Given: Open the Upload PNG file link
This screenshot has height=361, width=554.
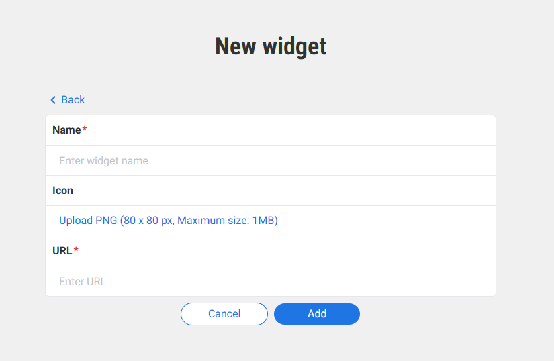Looking at the screenshot, I should pyautogui.click(x=169, y=221).
